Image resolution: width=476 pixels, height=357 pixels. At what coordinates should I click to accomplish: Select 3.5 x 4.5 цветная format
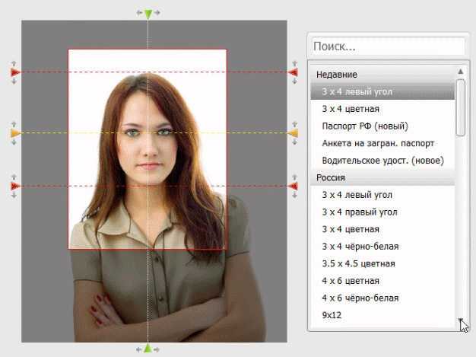pos(382,263)
